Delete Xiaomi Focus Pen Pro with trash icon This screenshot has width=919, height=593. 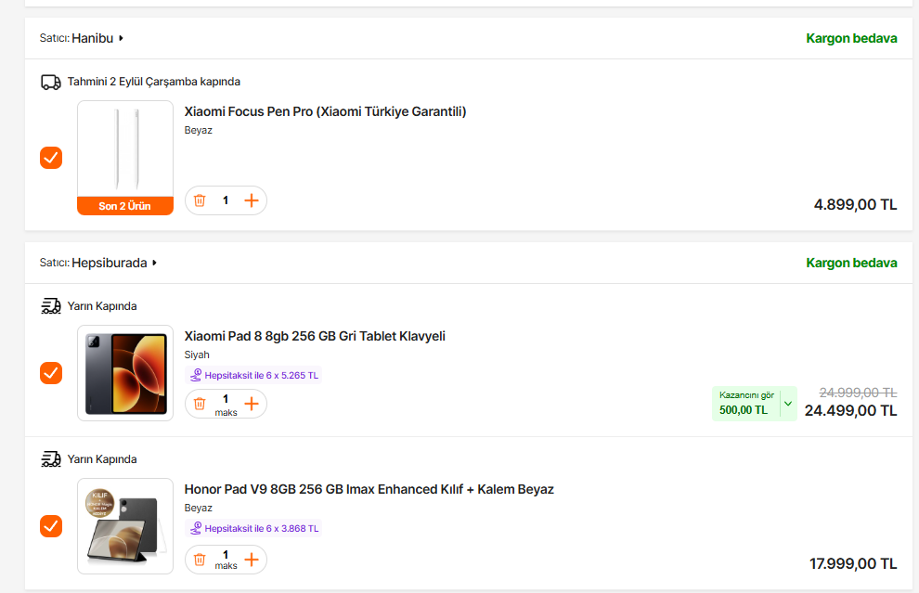(x=200, y=200)
